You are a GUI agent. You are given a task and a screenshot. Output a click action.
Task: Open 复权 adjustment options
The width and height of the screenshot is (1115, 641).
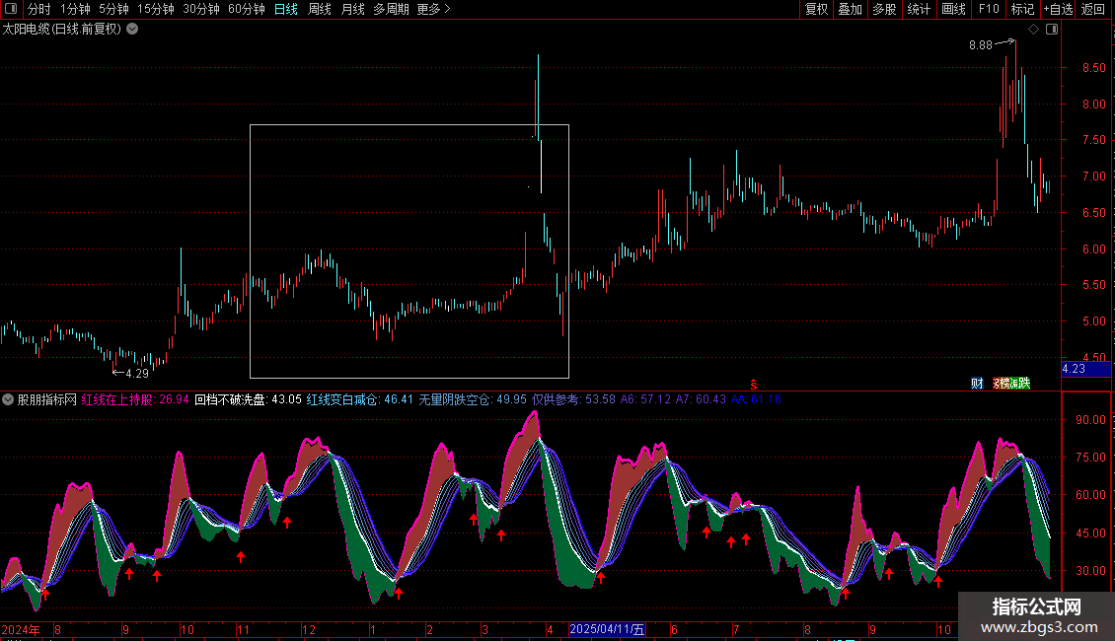coord(816,9)
